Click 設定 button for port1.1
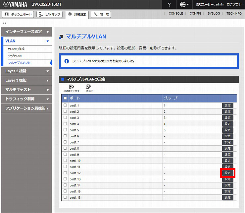Screen dimensions: 245x213 [227, 106]
